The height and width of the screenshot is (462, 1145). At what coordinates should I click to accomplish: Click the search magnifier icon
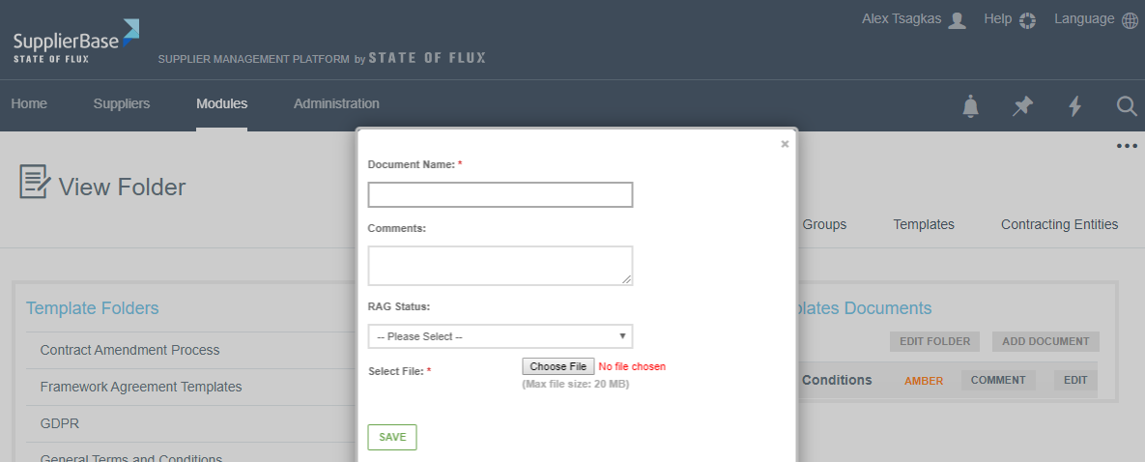(1126, 106)
